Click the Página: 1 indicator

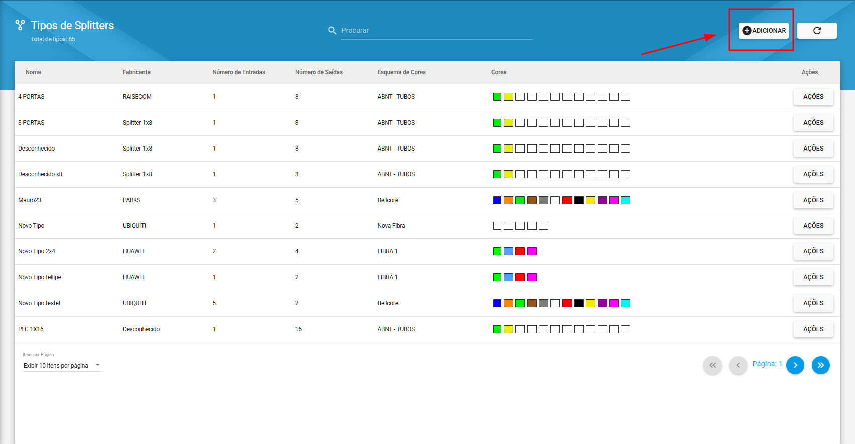pyautogui.click(x=767, y=364)
